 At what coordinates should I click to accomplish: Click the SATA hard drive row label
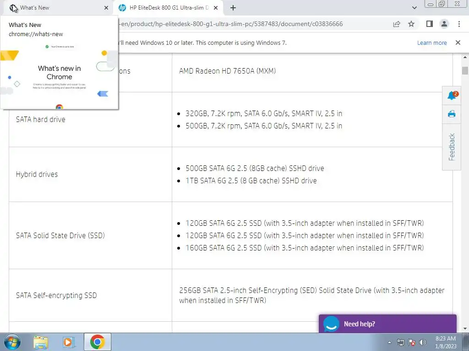click(40, 119)
